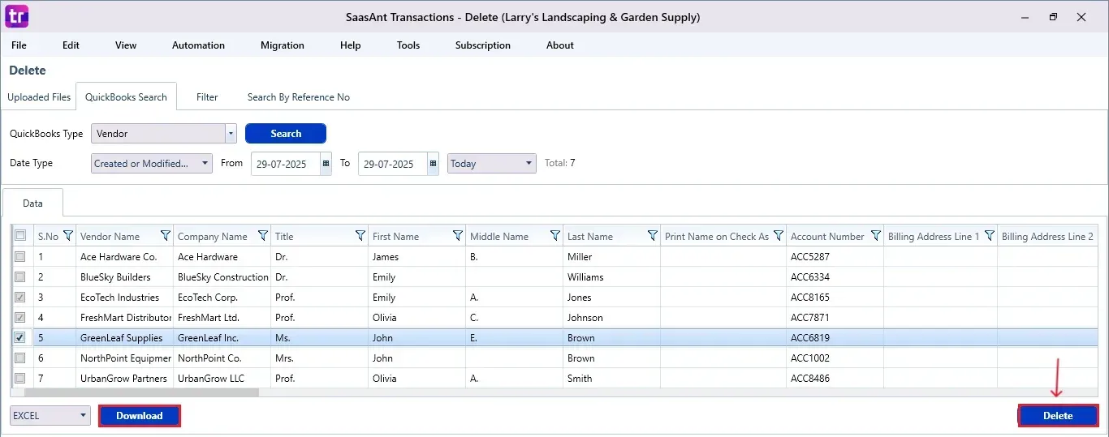Open filter icon on Vendor Name column
Screen dimensions: 1109x437
point(166,236)
